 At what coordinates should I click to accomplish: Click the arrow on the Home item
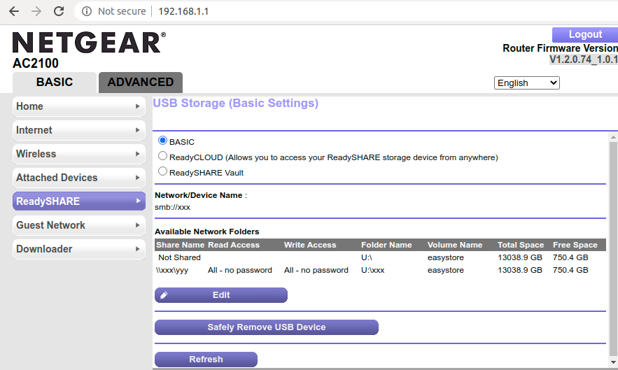(x=138, y=106)
